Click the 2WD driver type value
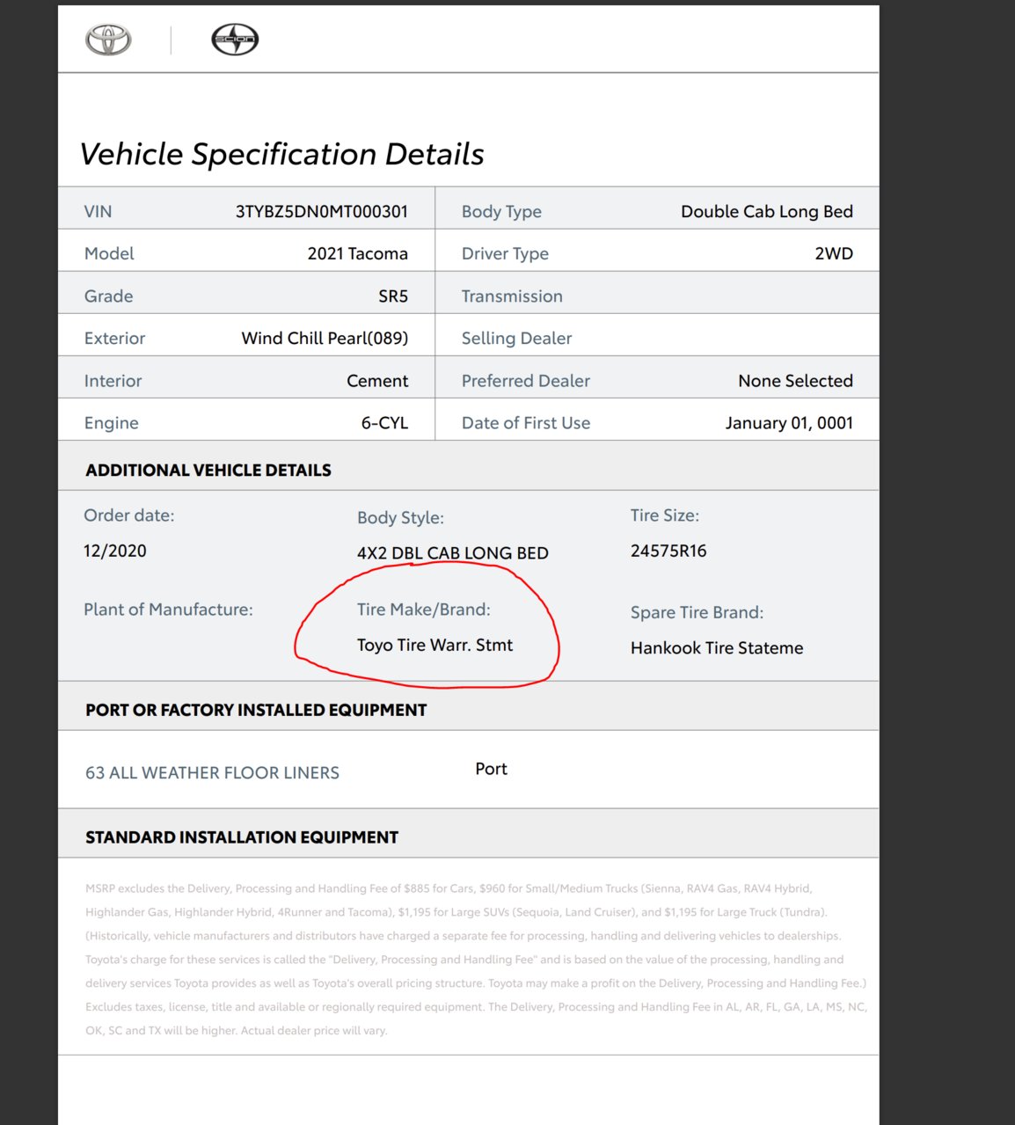The image size is (1015, 1125). (834, 253)
